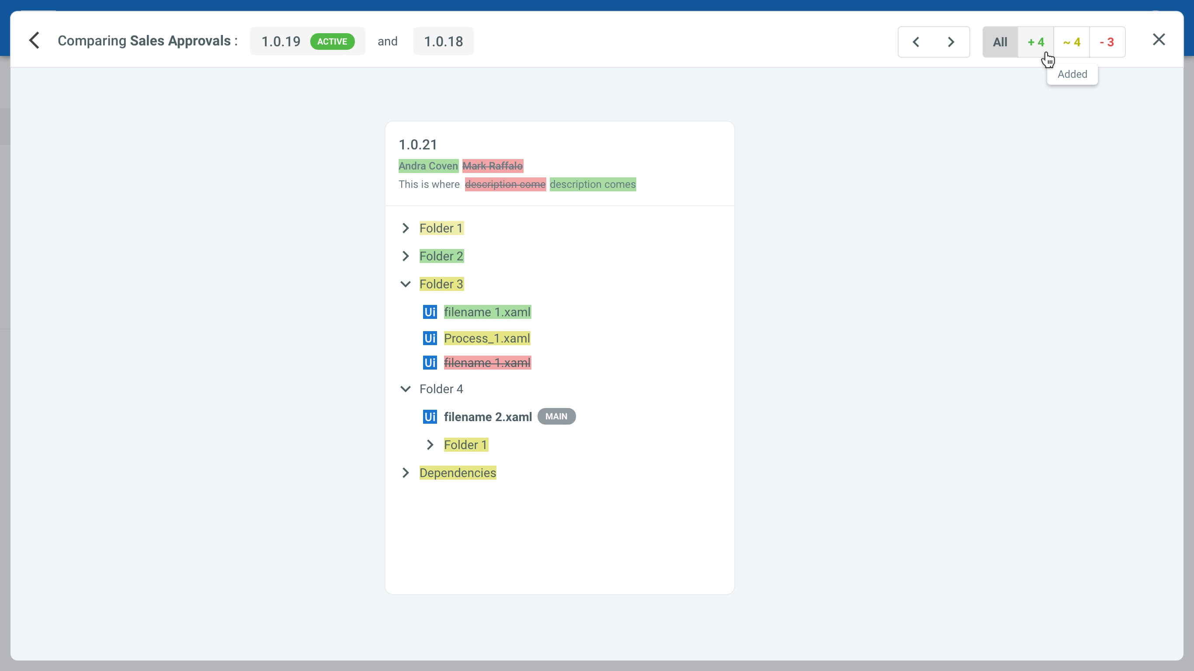Click the close comparison view icon
The height and width of the screenshot is (671, 1194).
pos(1159,39)
